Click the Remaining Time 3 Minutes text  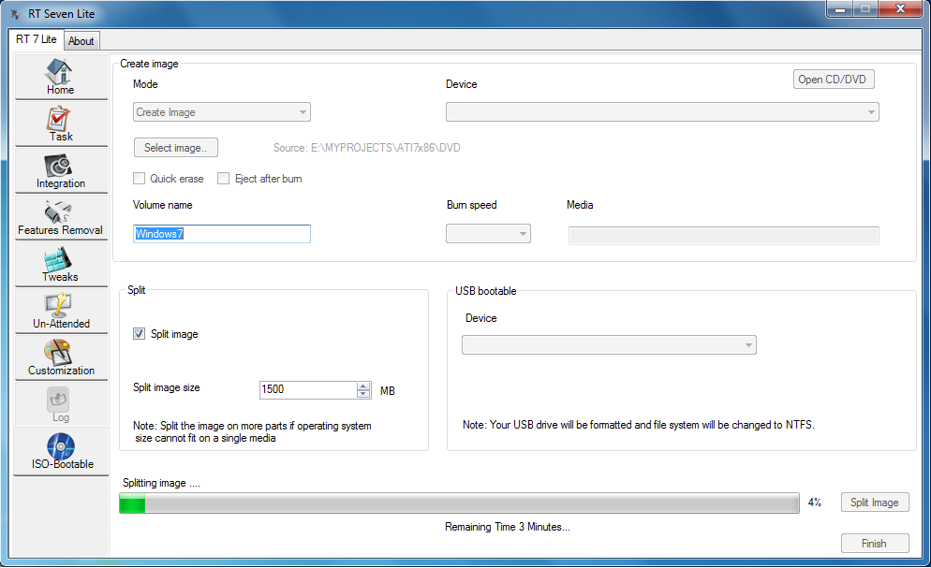[x=507, y=527]
